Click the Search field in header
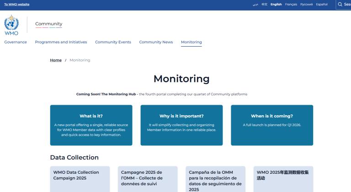The image size is (351, 192). pyautogui.click(x=343, y=5)
